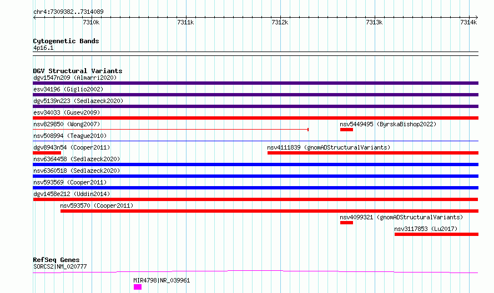Click the 7312k ruler position
Viewport: 494px width, 293px height.
[280, 22]
